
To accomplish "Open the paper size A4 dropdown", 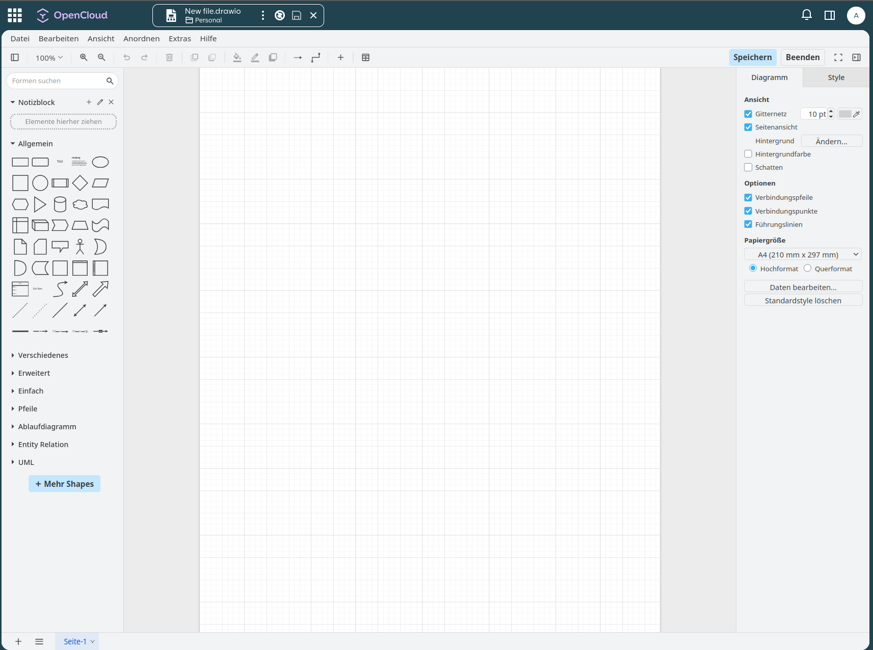I will tap(803, 254).
